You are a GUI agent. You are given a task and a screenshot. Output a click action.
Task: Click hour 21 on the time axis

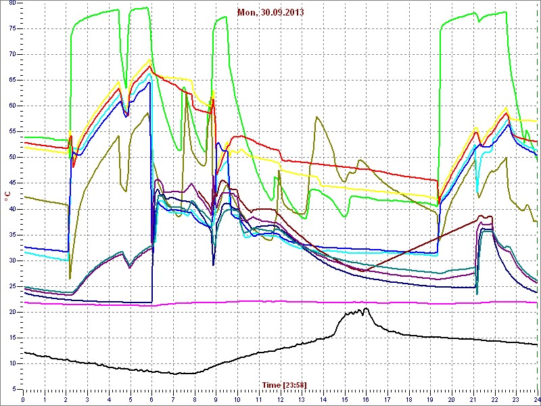[473, 399]
